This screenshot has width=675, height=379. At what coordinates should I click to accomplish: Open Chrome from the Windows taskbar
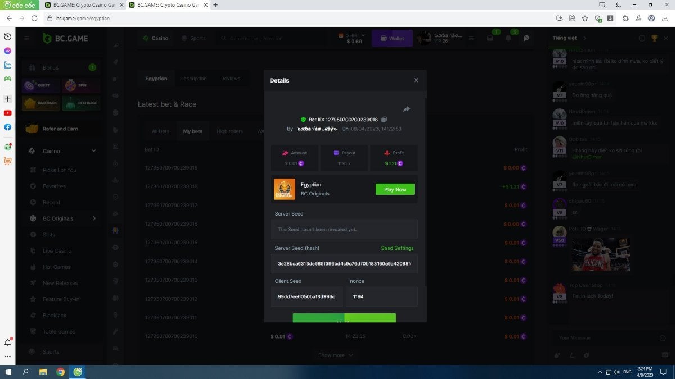point(60,372)
